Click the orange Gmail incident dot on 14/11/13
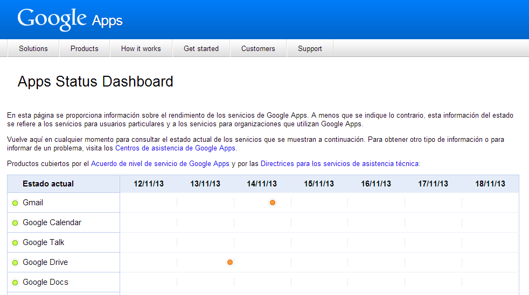Screen dimensions: 529x295 click(273, 203)
